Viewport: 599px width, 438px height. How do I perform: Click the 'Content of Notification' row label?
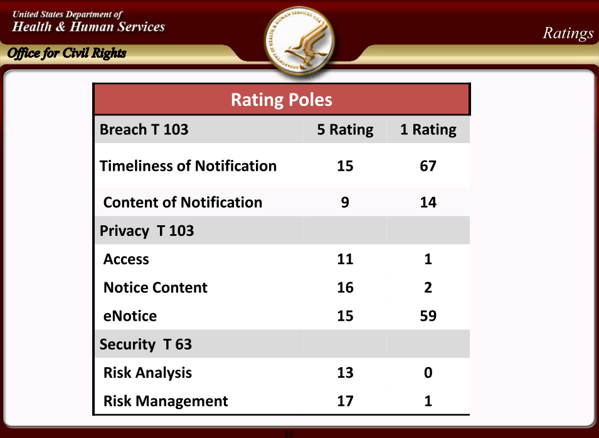click(183, 202)
